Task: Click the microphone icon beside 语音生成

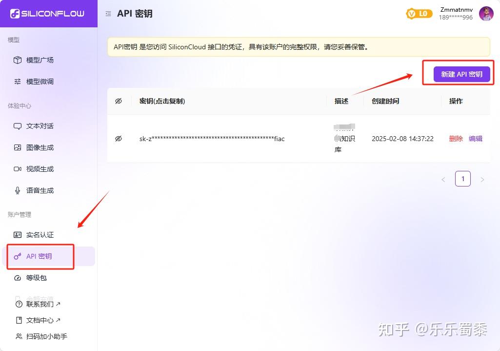Action: click(18, 190)
